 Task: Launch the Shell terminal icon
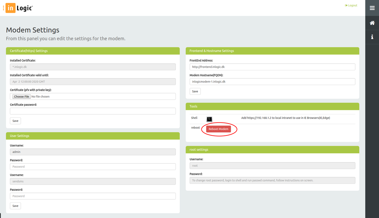coord(209,119)
